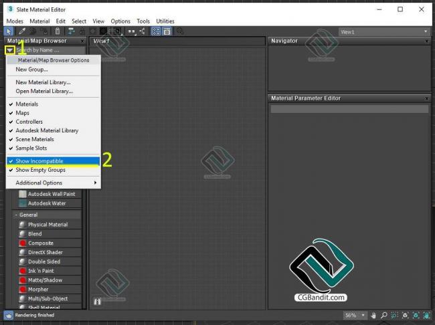Open the Options menu
The image size is (435, 325).
click(x=120, y=21)
